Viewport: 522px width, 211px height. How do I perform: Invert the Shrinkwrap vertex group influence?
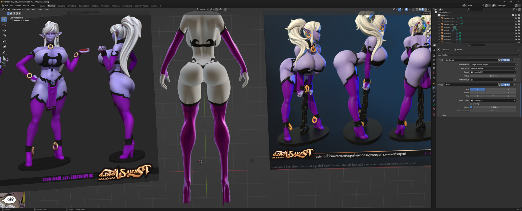[515, 80]
